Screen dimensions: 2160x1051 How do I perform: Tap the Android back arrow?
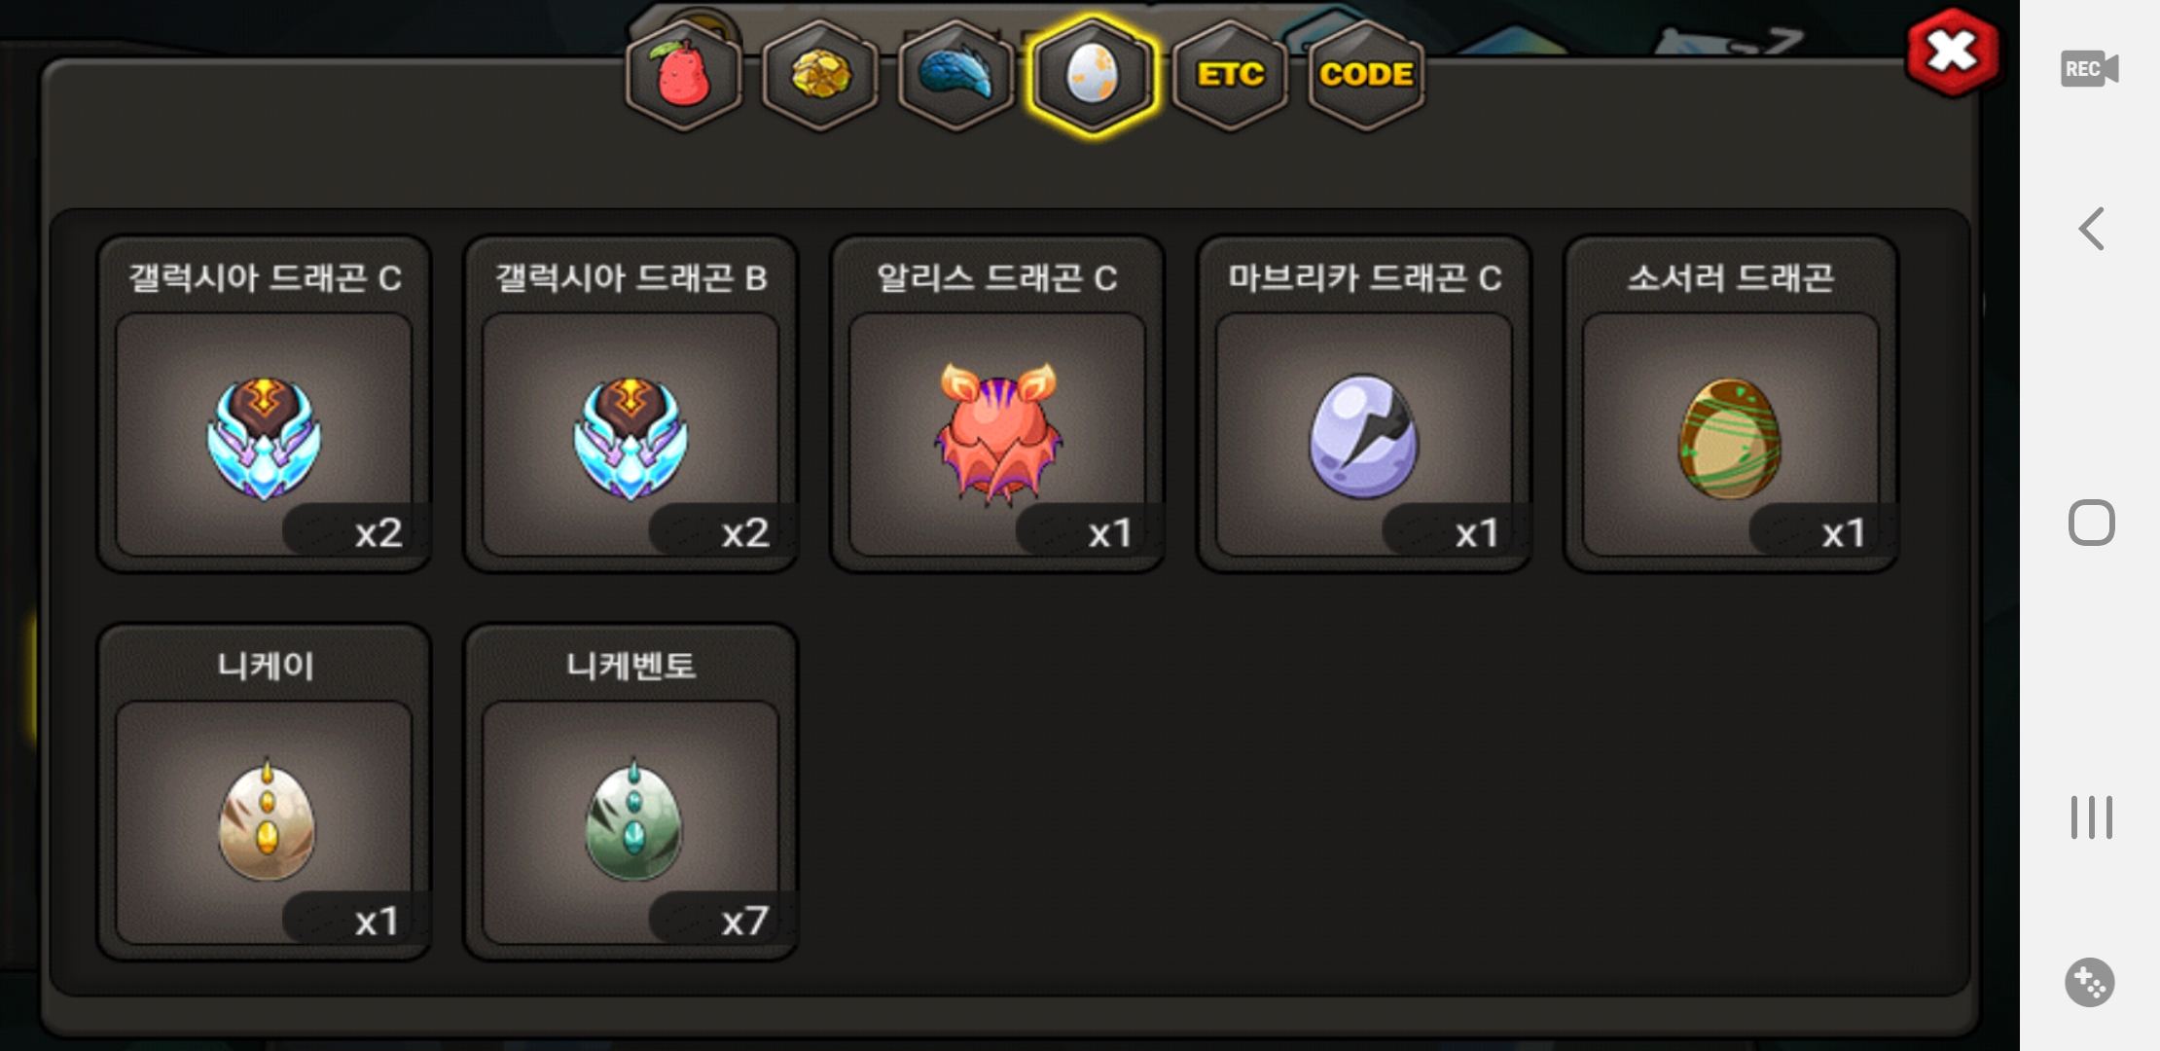(2091, 229)
